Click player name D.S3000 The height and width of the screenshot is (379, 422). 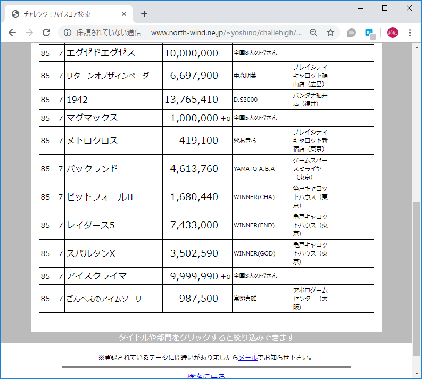click(245, 100)
